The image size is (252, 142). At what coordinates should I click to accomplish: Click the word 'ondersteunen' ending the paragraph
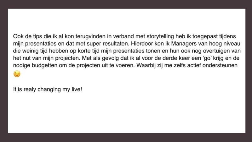click(220, 65)
